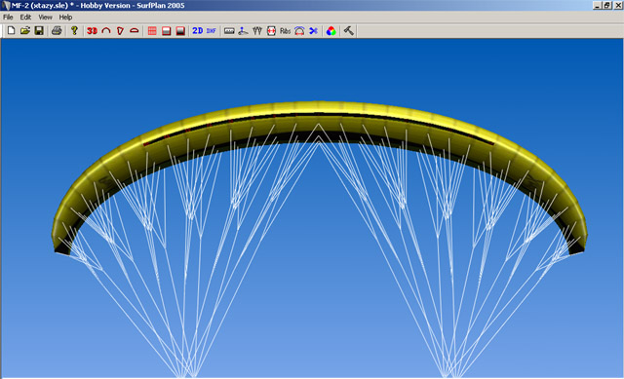Open the File menu
The image size is (624, 379).
pyautogui.click(x=8, y=18)
